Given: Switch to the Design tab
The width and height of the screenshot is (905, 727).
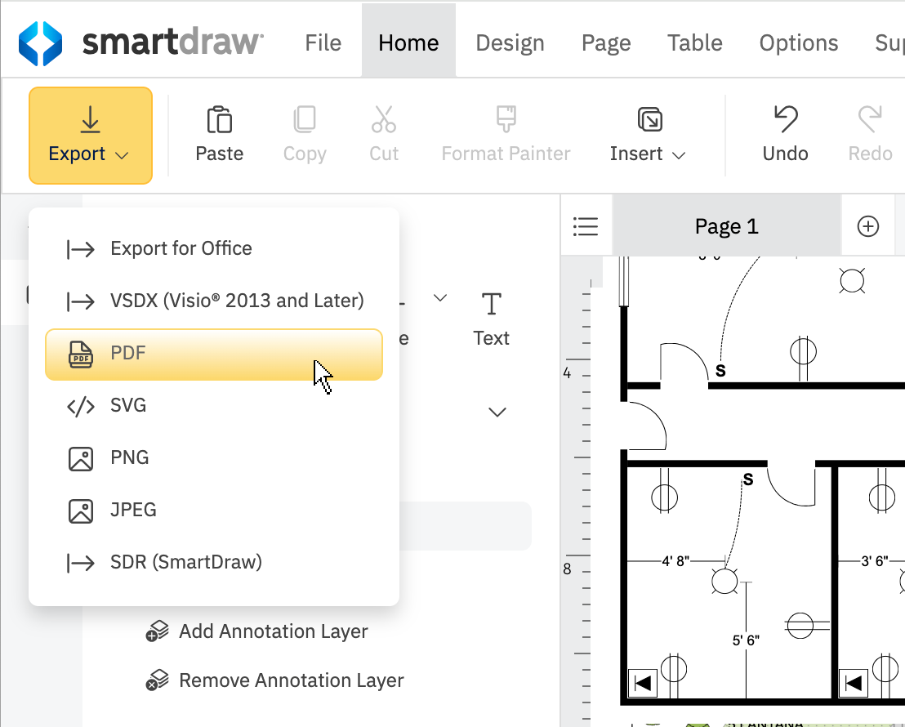Looking at the screenshot, I should [x=510, y=42].
